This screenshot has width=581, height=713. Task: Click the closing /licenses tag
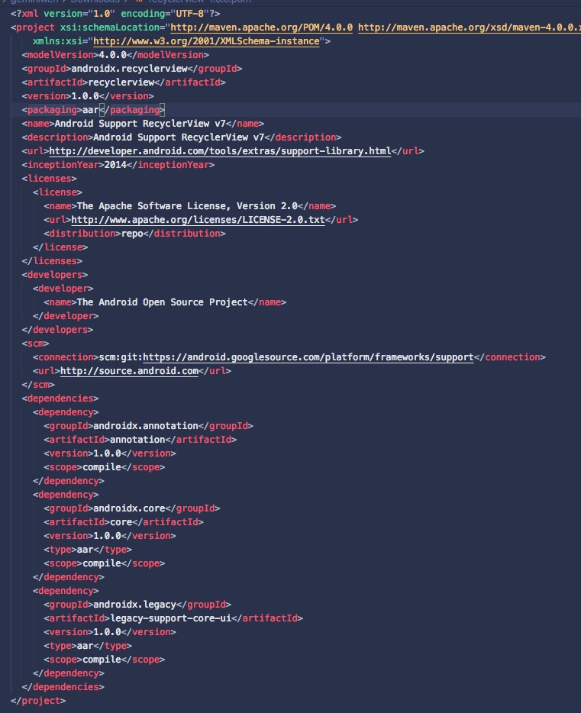(52, 261)
